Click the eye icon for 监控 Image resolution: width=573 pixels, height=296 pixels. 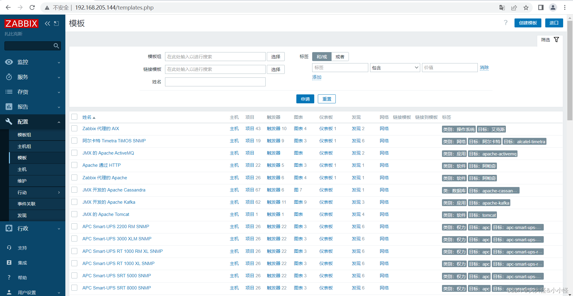tap(9, 62)
